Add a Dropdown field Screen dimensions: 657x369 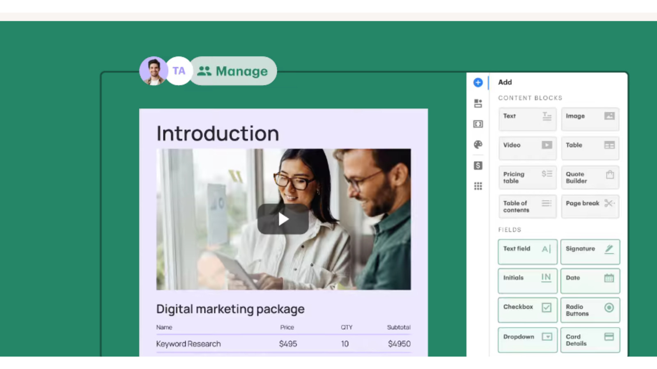click(528, 340)
